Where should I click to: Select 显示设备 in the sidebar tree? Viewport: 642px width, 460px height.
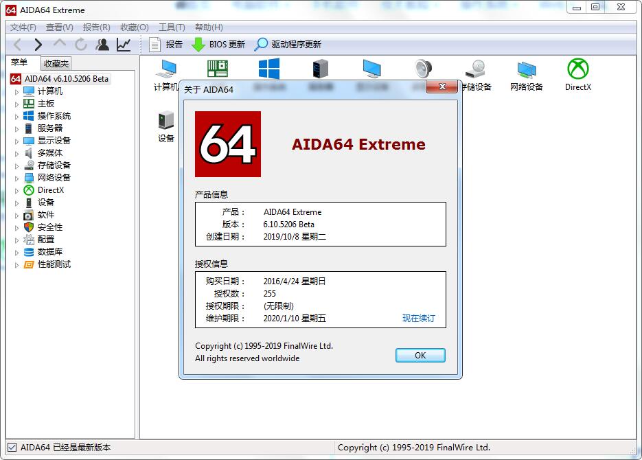point(54,140)
